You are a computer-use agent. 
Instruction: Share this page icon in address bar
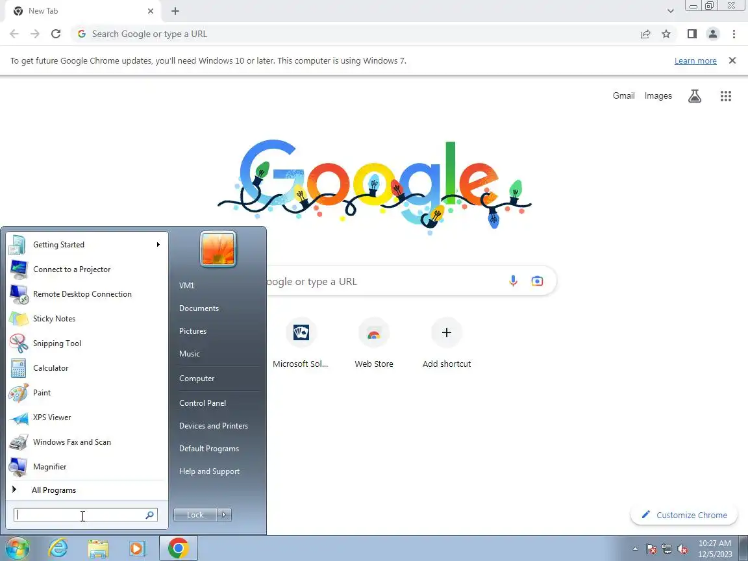pos(645,34)
